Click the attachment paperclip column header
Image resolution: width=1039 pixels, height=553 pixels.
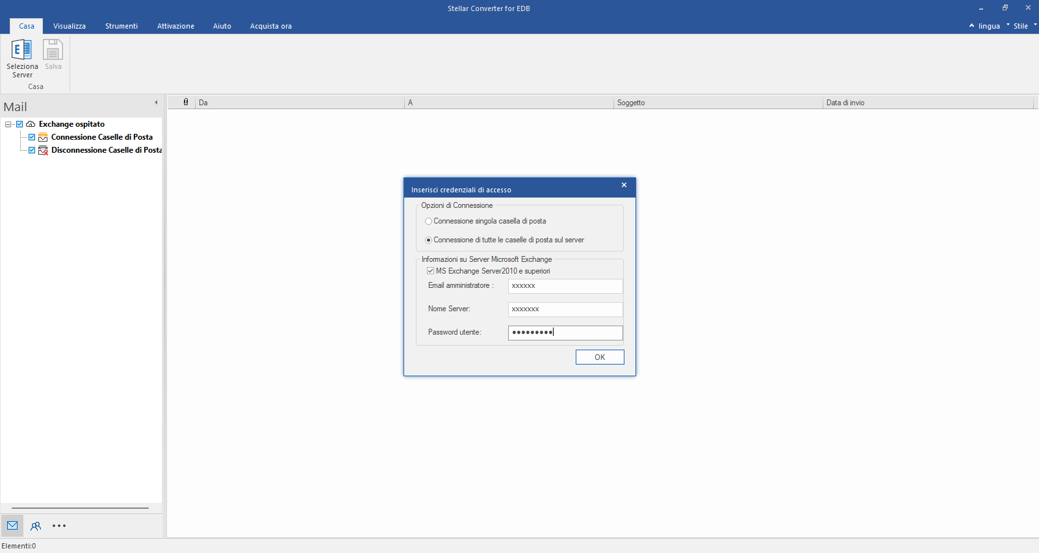(x=186, y=103)
